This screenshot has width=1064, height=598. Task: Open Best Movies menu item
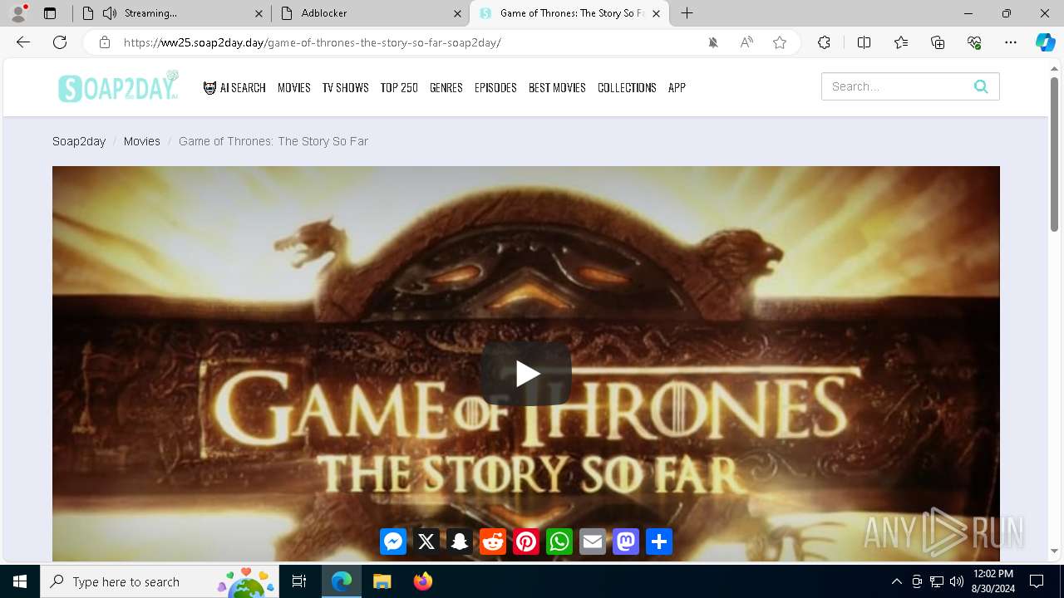click(557, 87)
